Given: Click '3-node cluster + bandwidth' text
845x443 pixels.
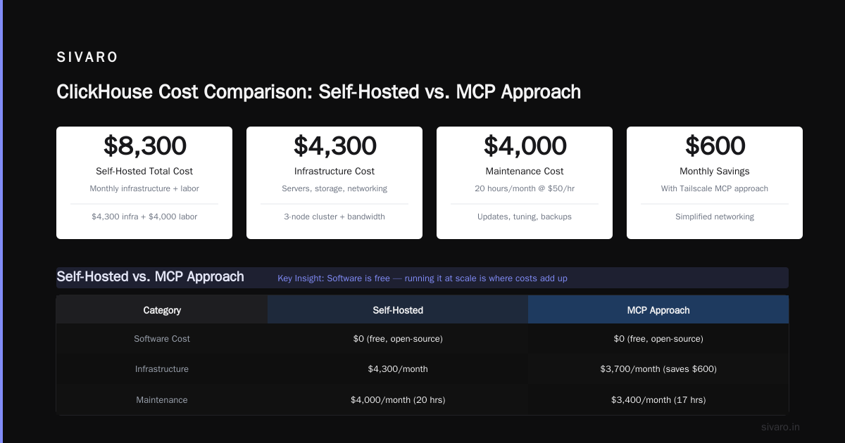Looking at the screenshot, I should tap(334, 217).
